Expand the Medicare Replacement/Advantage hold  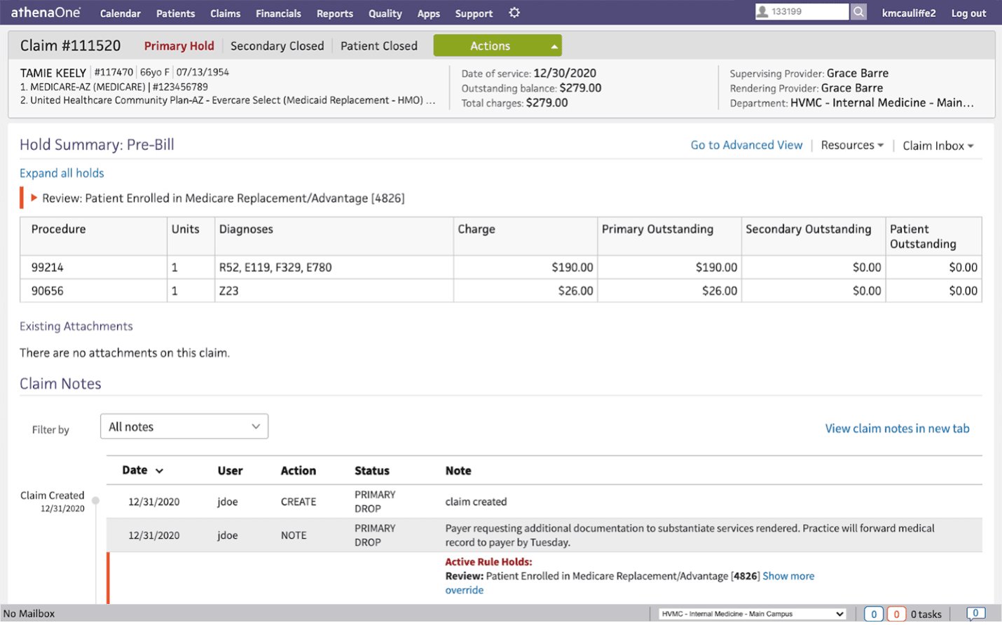coord(34,198)
